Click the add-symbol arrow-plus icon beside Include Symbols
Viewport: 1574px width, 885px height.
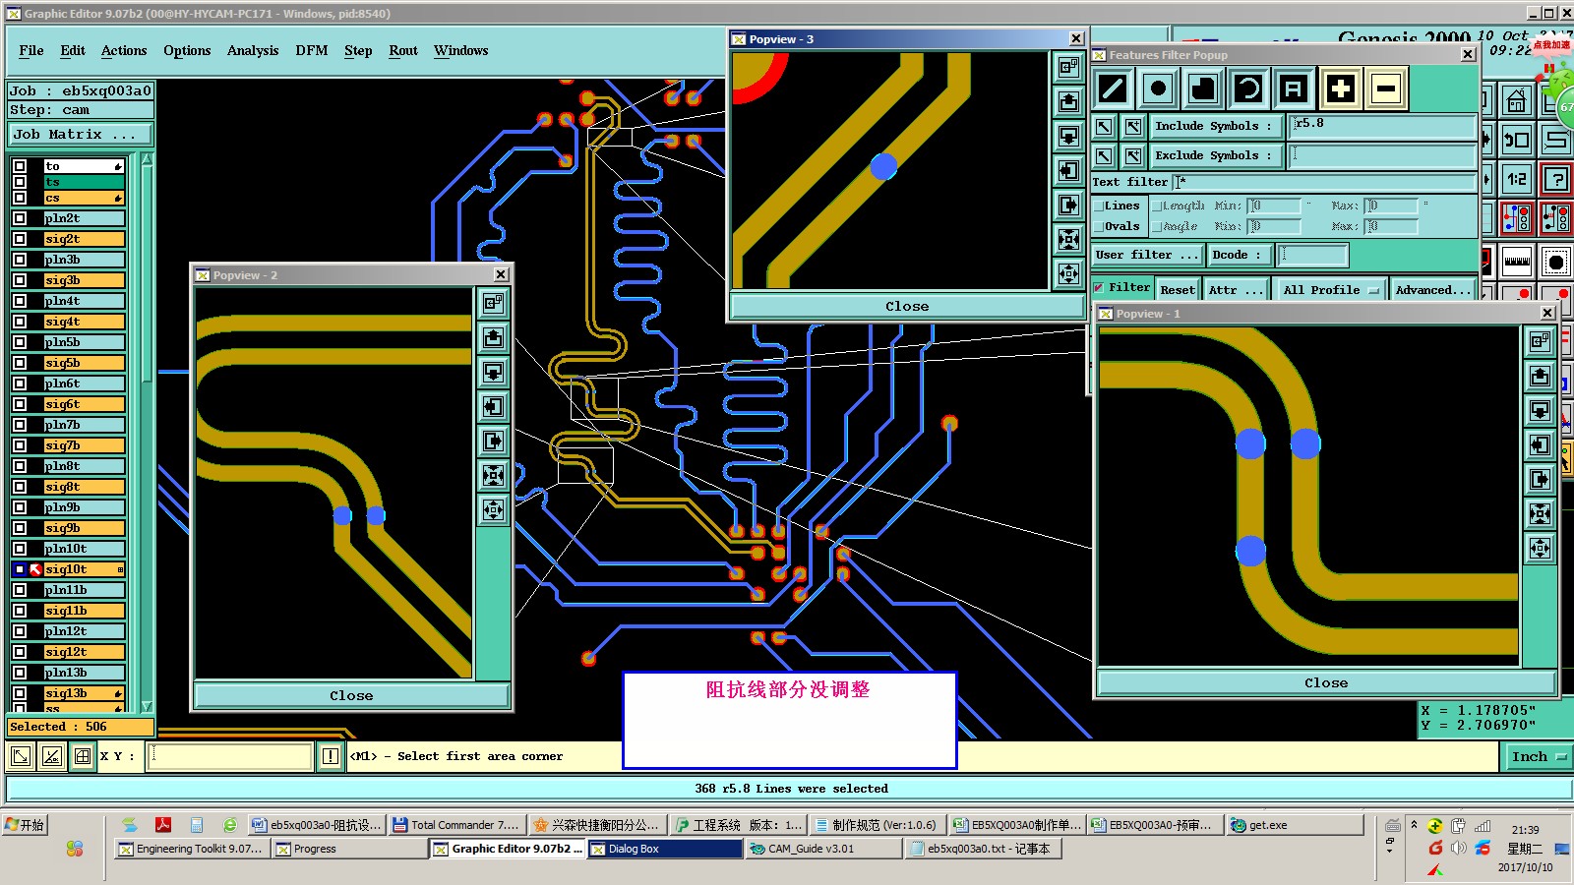pyautogui.click(x=1133, y=127)
